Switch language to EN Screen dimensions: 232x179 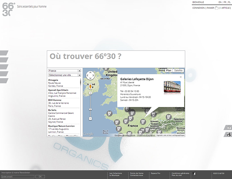pyautogui.click(x=220, y=2)
